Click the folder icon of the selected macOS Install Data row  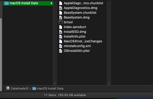tap(7, 3)
